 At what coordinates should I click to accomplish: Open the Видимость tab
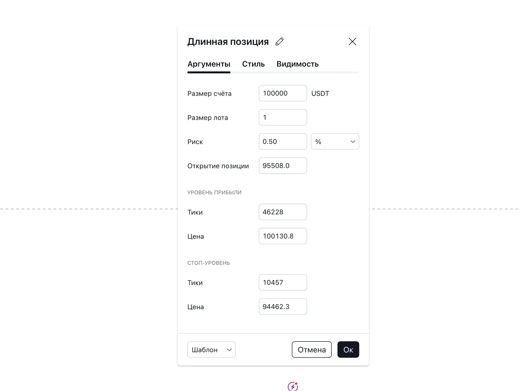click(x=297, y=64)
